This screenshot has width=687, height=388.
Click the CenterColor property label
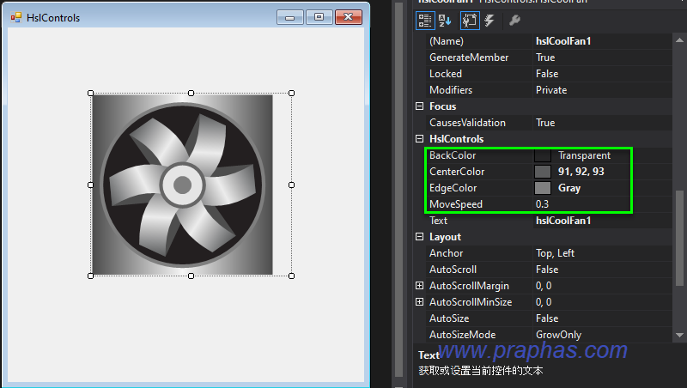(x=457, y=172)
